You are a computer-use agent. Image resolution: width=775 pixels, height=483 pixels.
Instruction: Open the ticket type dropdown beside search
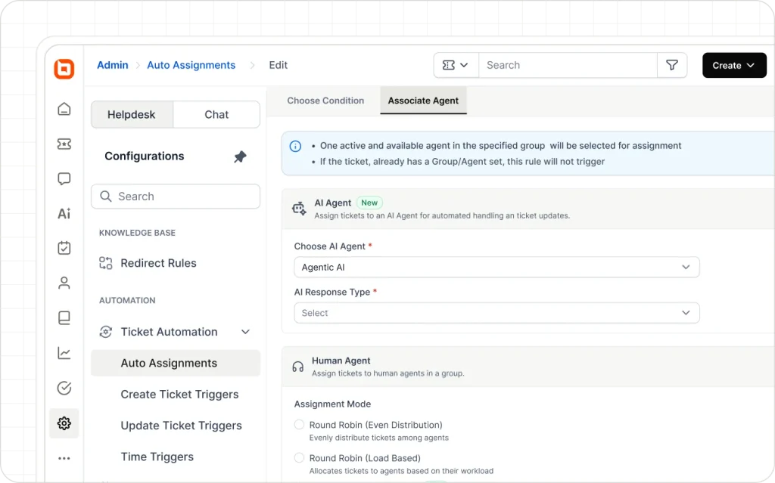click(456, 65)
